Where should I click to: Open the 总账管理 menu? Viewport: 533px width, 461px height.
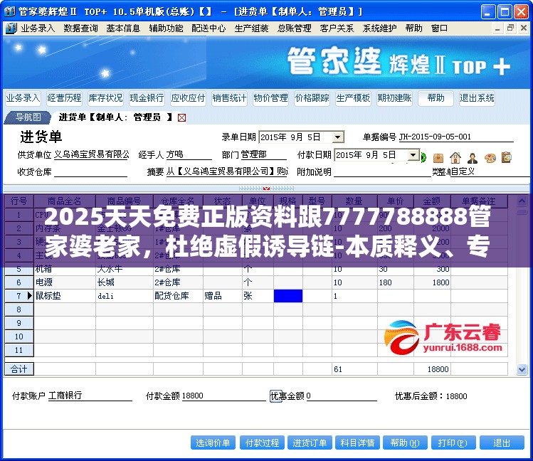coord(294,28)
